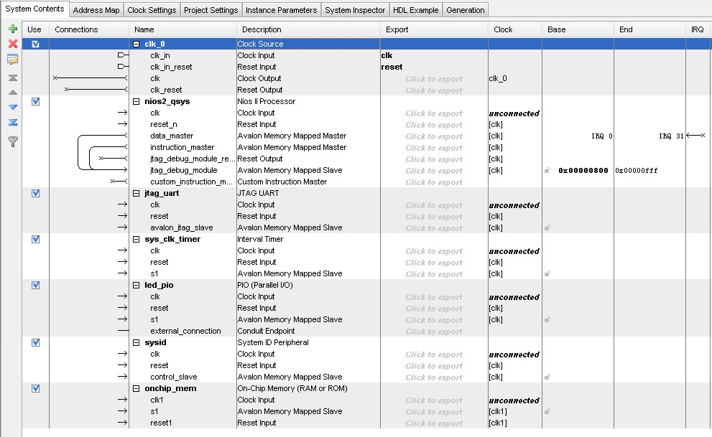The height and width of the screenshot is (437, 712).
Task: Select the System Contents tab
Action: click(34, 9)
